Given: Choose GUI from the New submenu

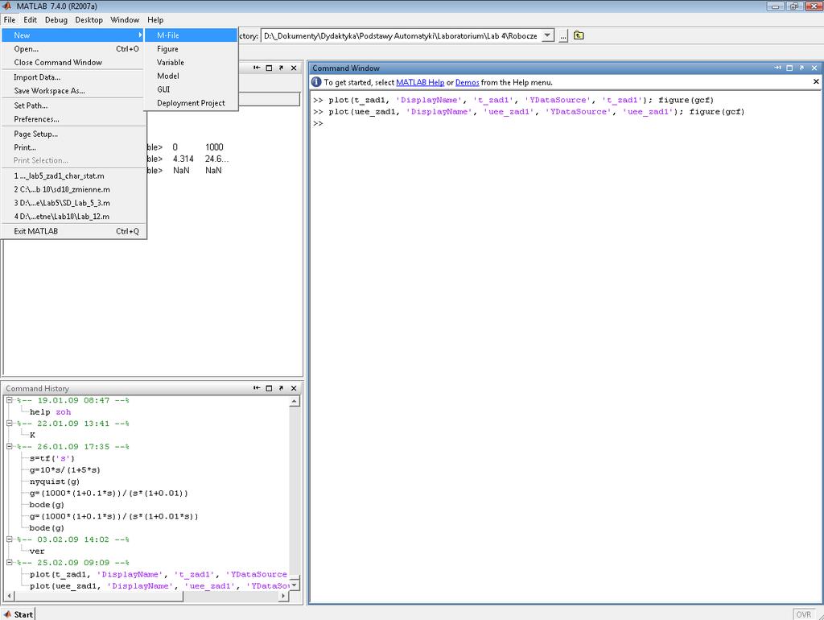Looking at the screenshot, I should 192,90.
